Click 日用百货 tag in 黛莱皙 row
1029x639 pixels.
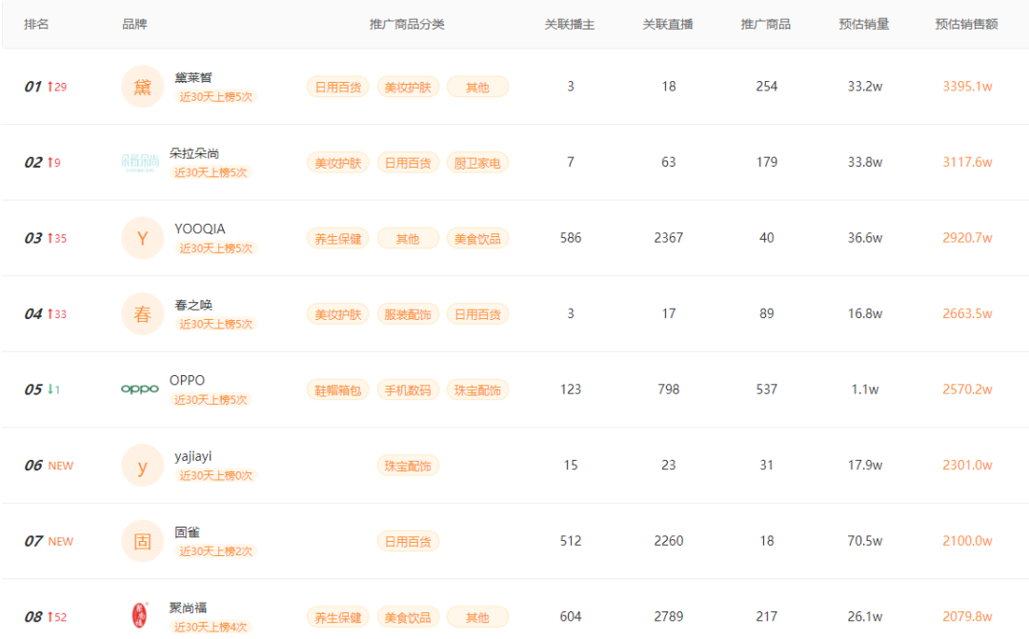coord(338,88)
